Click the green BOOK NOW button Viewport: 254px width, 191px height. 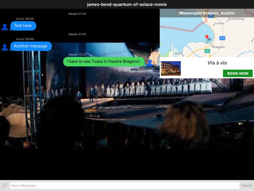(x=238, y=73)
